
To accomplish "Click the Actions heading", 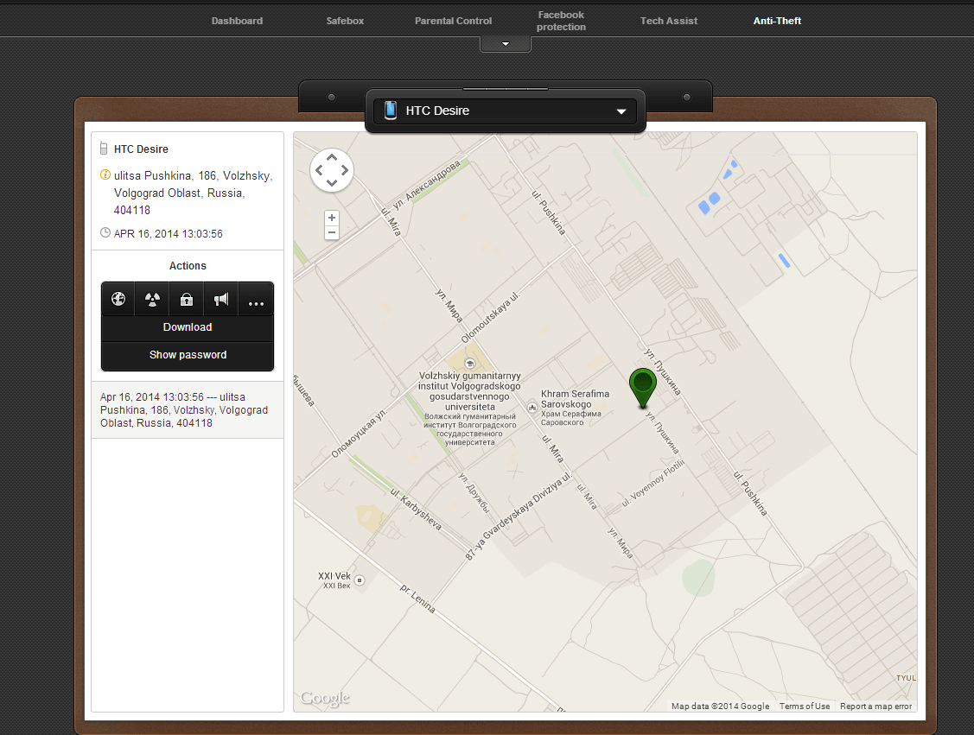I will point(188,266).
